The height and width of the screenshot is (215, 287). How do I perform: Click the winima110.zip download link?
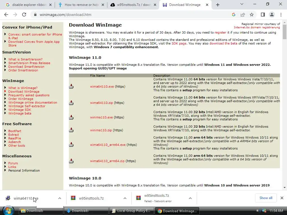coord(101,130)
